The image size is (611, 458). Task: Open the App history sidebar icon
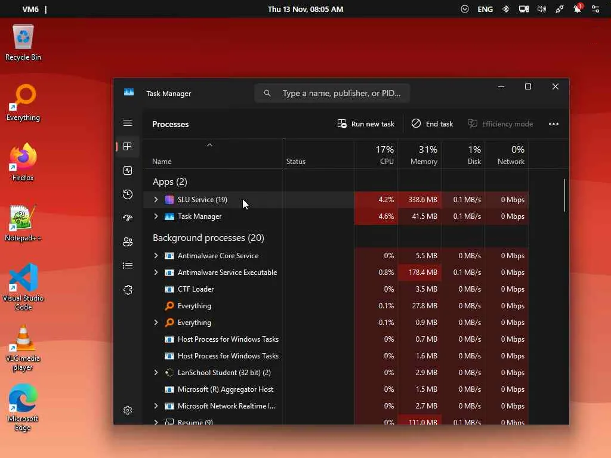128,194
